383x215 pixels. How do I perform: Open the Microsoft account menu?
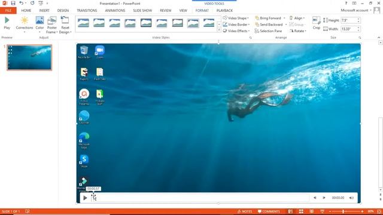pyautogui.click(x=356, y=10)
